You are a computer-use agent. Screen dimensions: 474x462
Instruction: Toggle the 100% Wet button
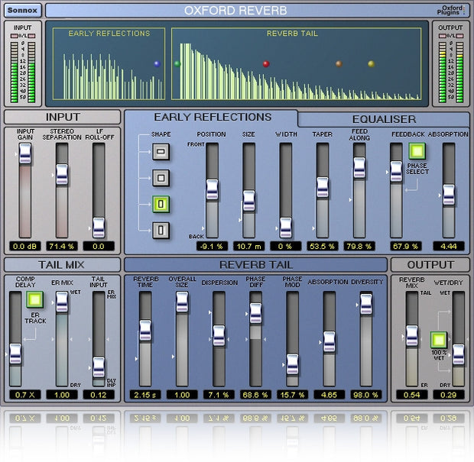439,340
